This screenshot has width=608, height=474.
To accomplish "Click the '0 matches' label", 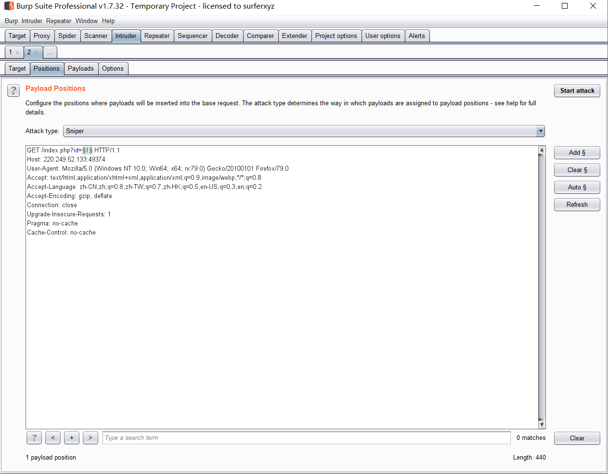I will tap(531, 438).
